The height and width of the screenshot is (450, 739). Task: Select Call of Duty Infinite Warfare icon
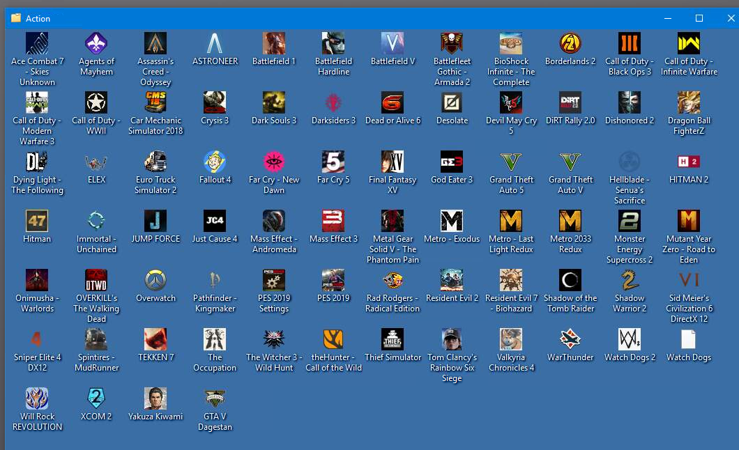pos(689,43)
